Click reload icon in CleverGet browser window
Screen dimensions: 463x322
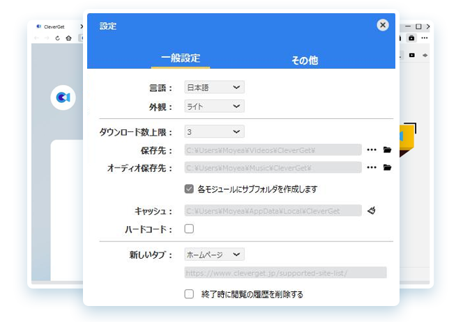(x=58, y=38)
